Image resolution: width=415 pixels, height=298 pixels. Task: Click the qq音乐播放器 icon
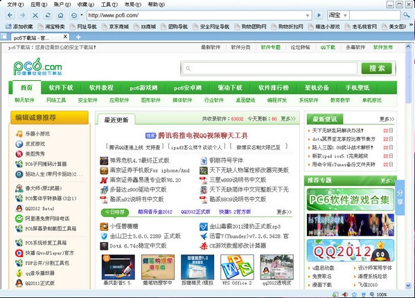click(19, 273)
